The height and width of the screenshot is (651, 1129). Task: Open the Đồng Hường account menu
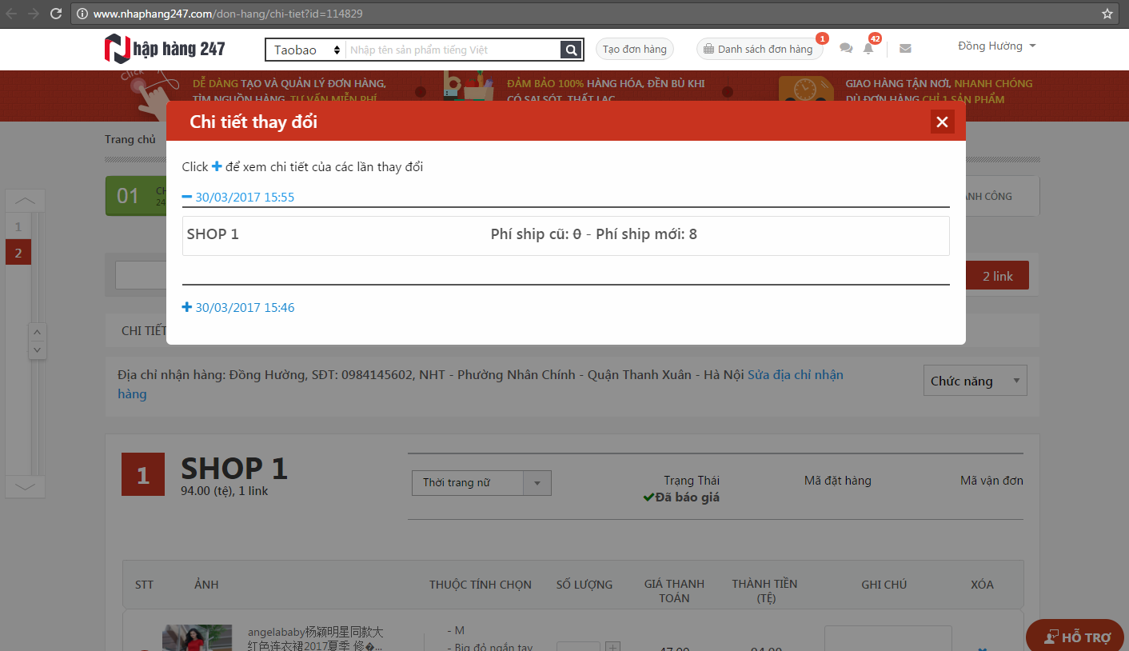click(996, 46)
